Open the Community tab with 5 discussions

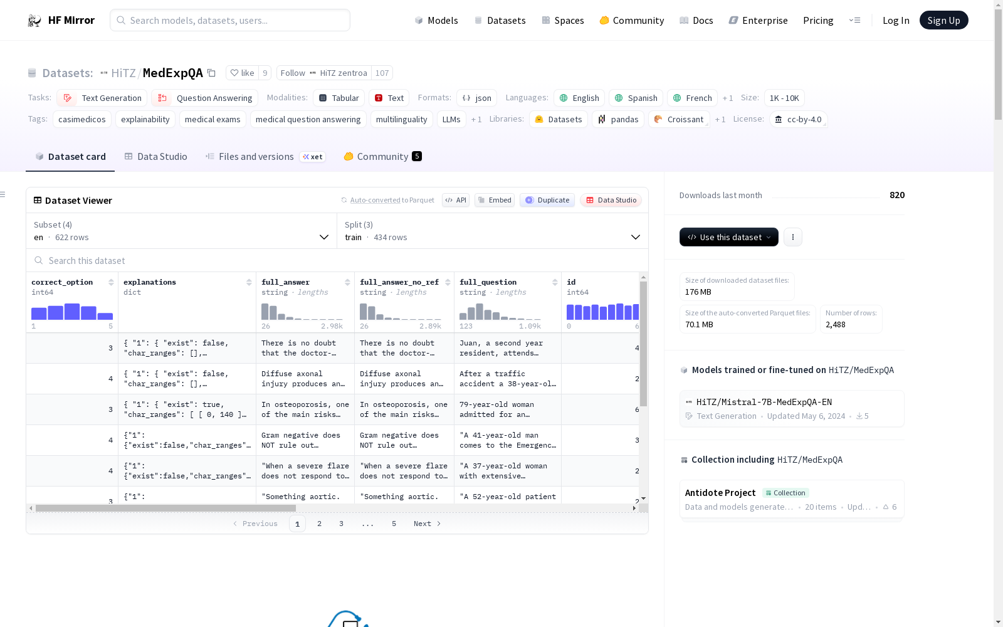point(382,157)
